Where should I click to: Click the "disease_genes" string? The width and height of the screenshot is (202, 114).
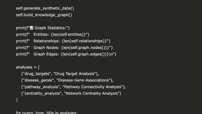tap(38, 80)
